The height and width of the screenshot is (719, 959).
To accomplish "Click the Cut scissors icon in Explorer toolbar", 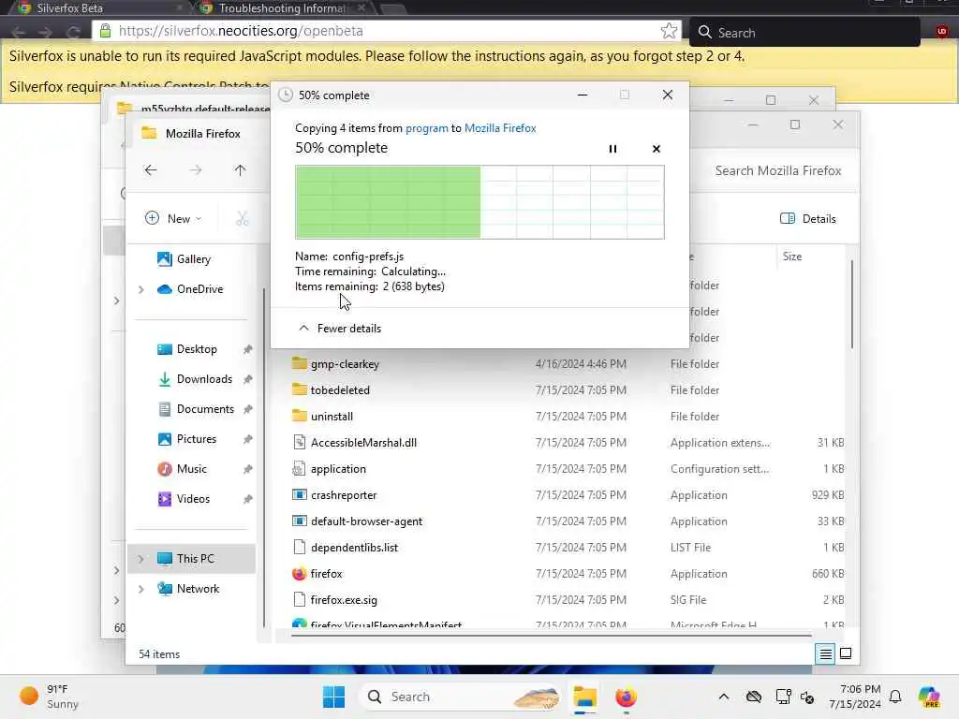I will (243, 218).
